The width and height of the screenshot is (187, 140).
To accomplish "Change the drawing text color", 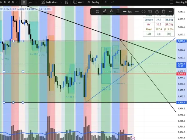I will tap(118, 11).
